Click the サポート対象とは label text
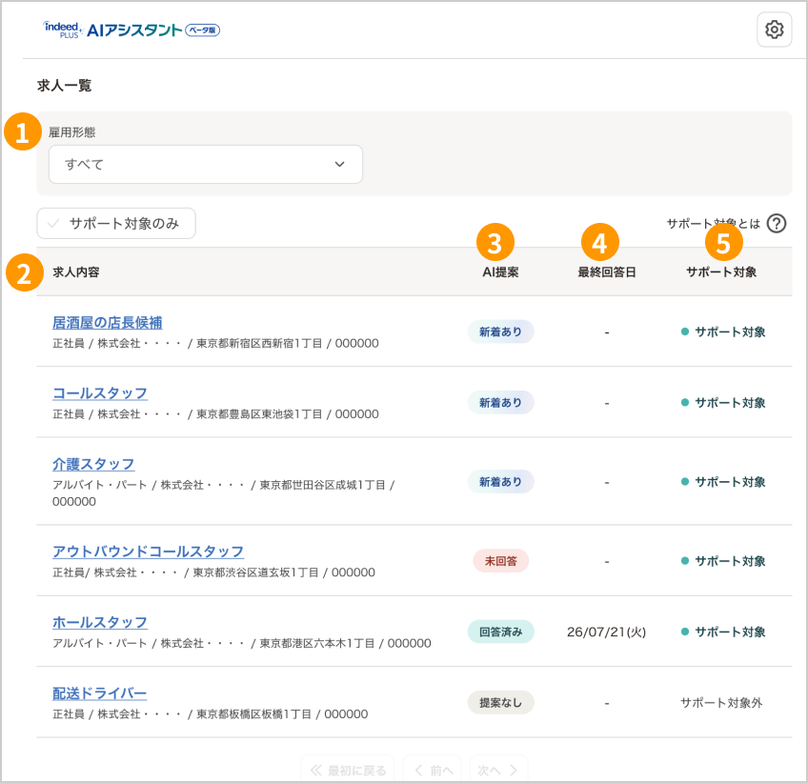This screenshot has height=783, width=808. 713,224
